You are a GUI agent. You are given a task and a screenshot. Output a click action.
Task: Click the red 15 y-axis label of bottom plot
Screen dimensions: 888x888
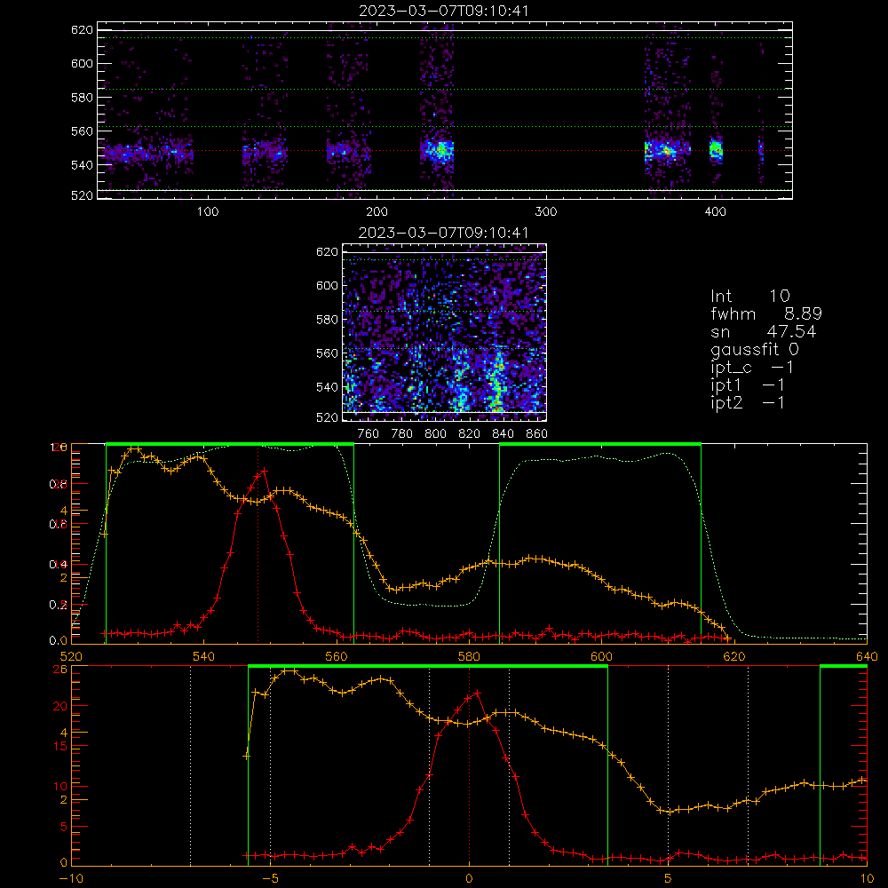pyautogui.click(x=60, y=747)
